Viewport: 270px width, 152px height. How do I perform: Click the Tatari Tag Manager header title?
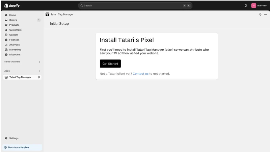pyautogui.click(x=62, y=15)
